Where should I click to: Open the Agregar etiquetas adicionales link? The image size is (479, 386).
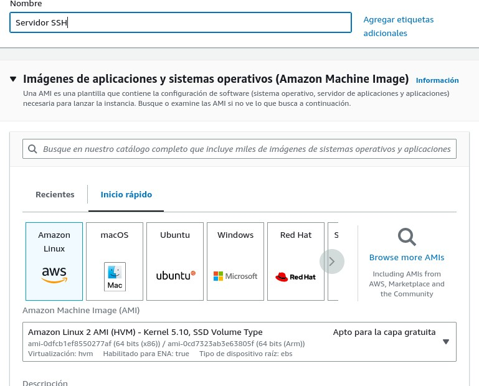pos(399,26)
